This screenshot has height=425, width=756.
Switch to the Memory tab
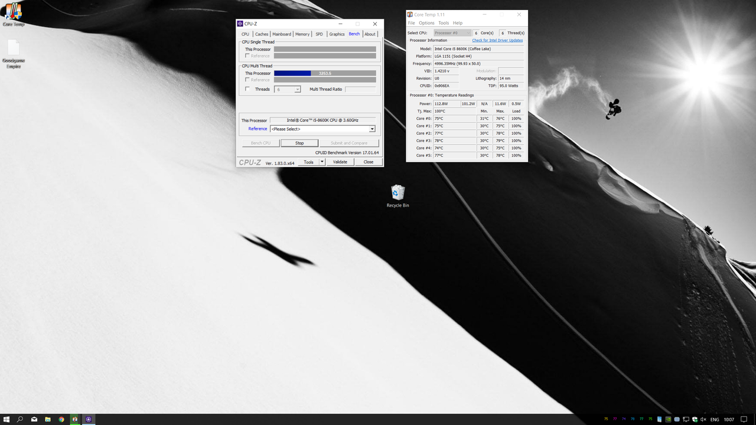point(302,34)
